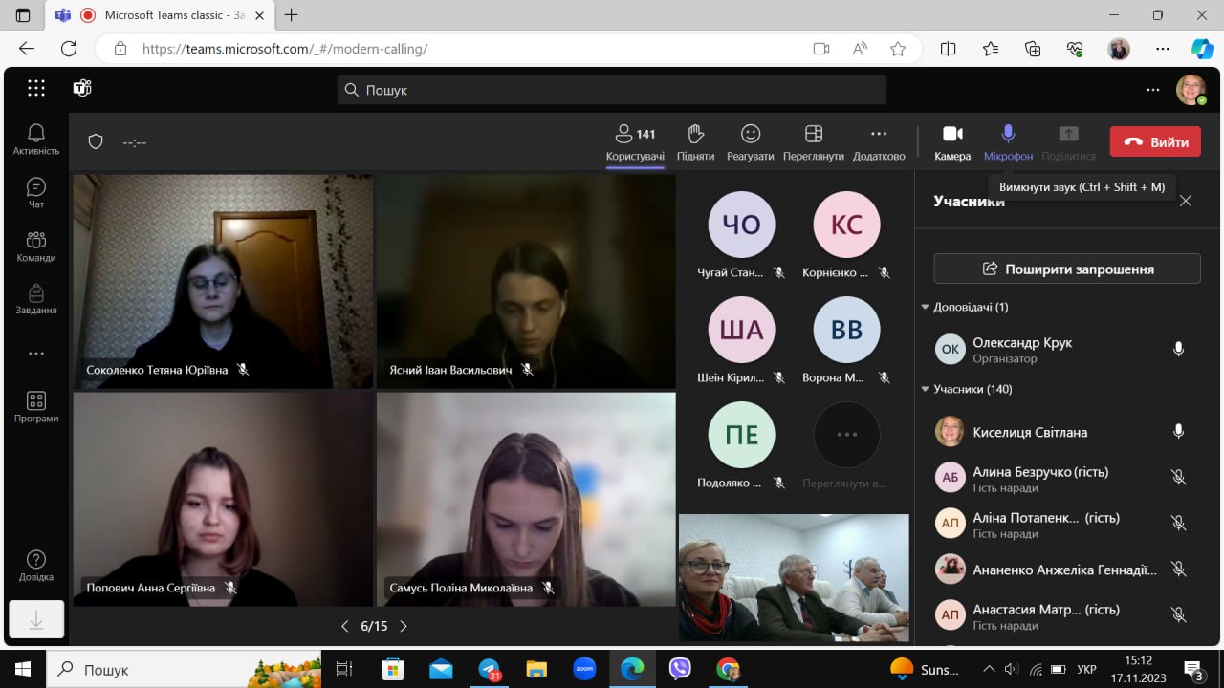This screenshot has width=1224, height=688.
Task: Open the Activity feed in the sidebar
Action: pos(36,140)
